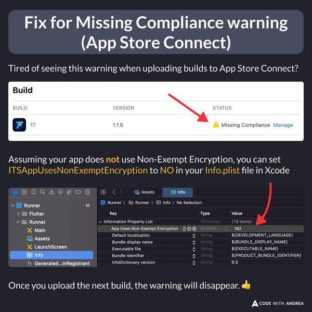The height and width of the screenshot is (312, 312).
Task: Click minus button on Non-Exempt Encryption row
Action: 194,229
